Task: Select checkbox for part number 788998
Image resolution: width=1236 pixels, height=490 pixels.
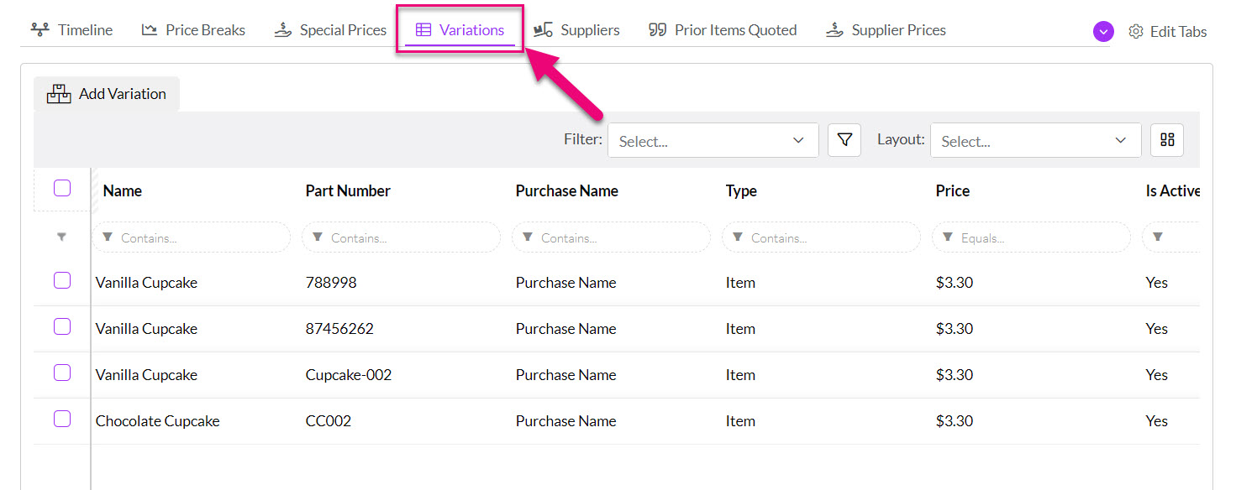Action: click(x=62, y=280)
